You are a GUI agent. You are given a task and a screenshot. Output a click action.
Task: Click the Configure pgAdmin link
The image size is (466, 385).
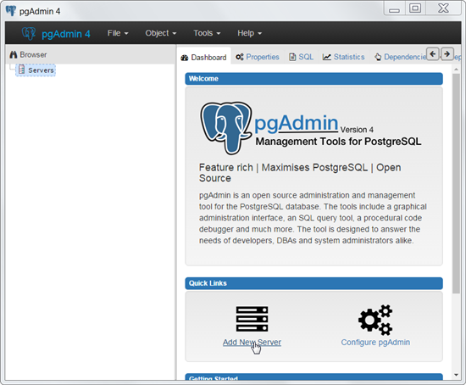click(x=375, y=342)
